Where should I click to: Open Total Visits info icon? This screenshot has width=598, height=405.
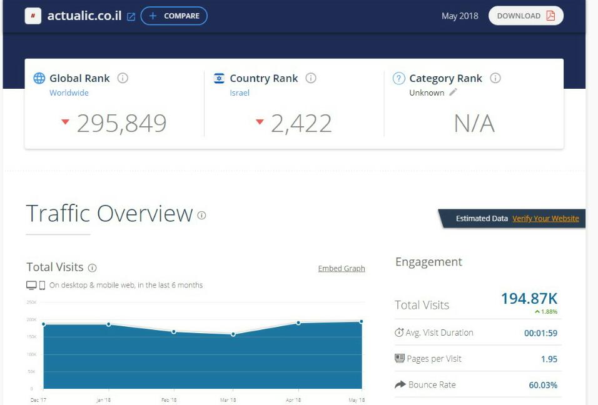[x=93, y=267]
